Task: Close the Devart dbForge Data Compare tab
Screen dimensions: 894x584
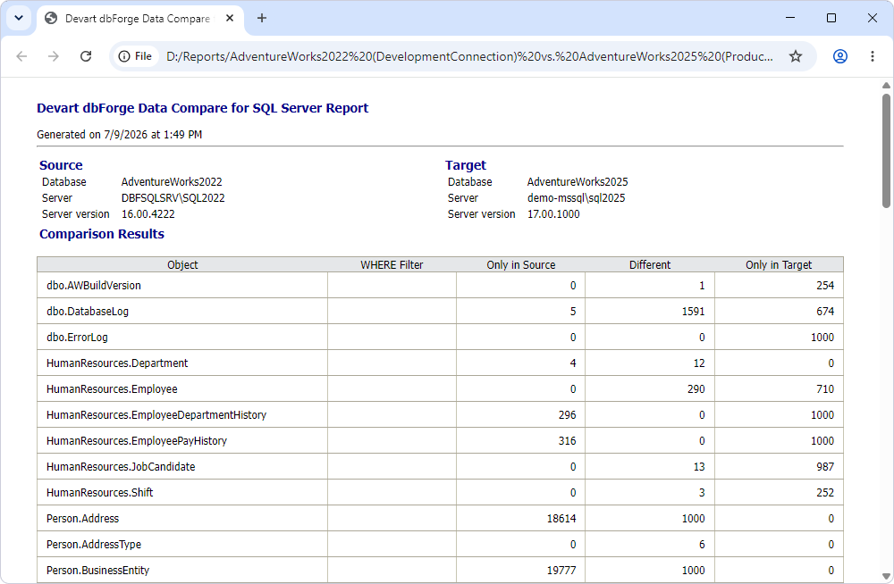Action: point(230,18)
